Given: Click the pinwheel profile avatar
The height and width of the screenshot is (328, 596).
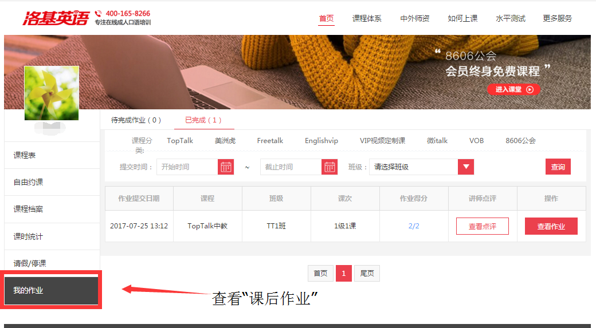Looking at the screenshot, I should pyautogui.click(x=52, y=93).
